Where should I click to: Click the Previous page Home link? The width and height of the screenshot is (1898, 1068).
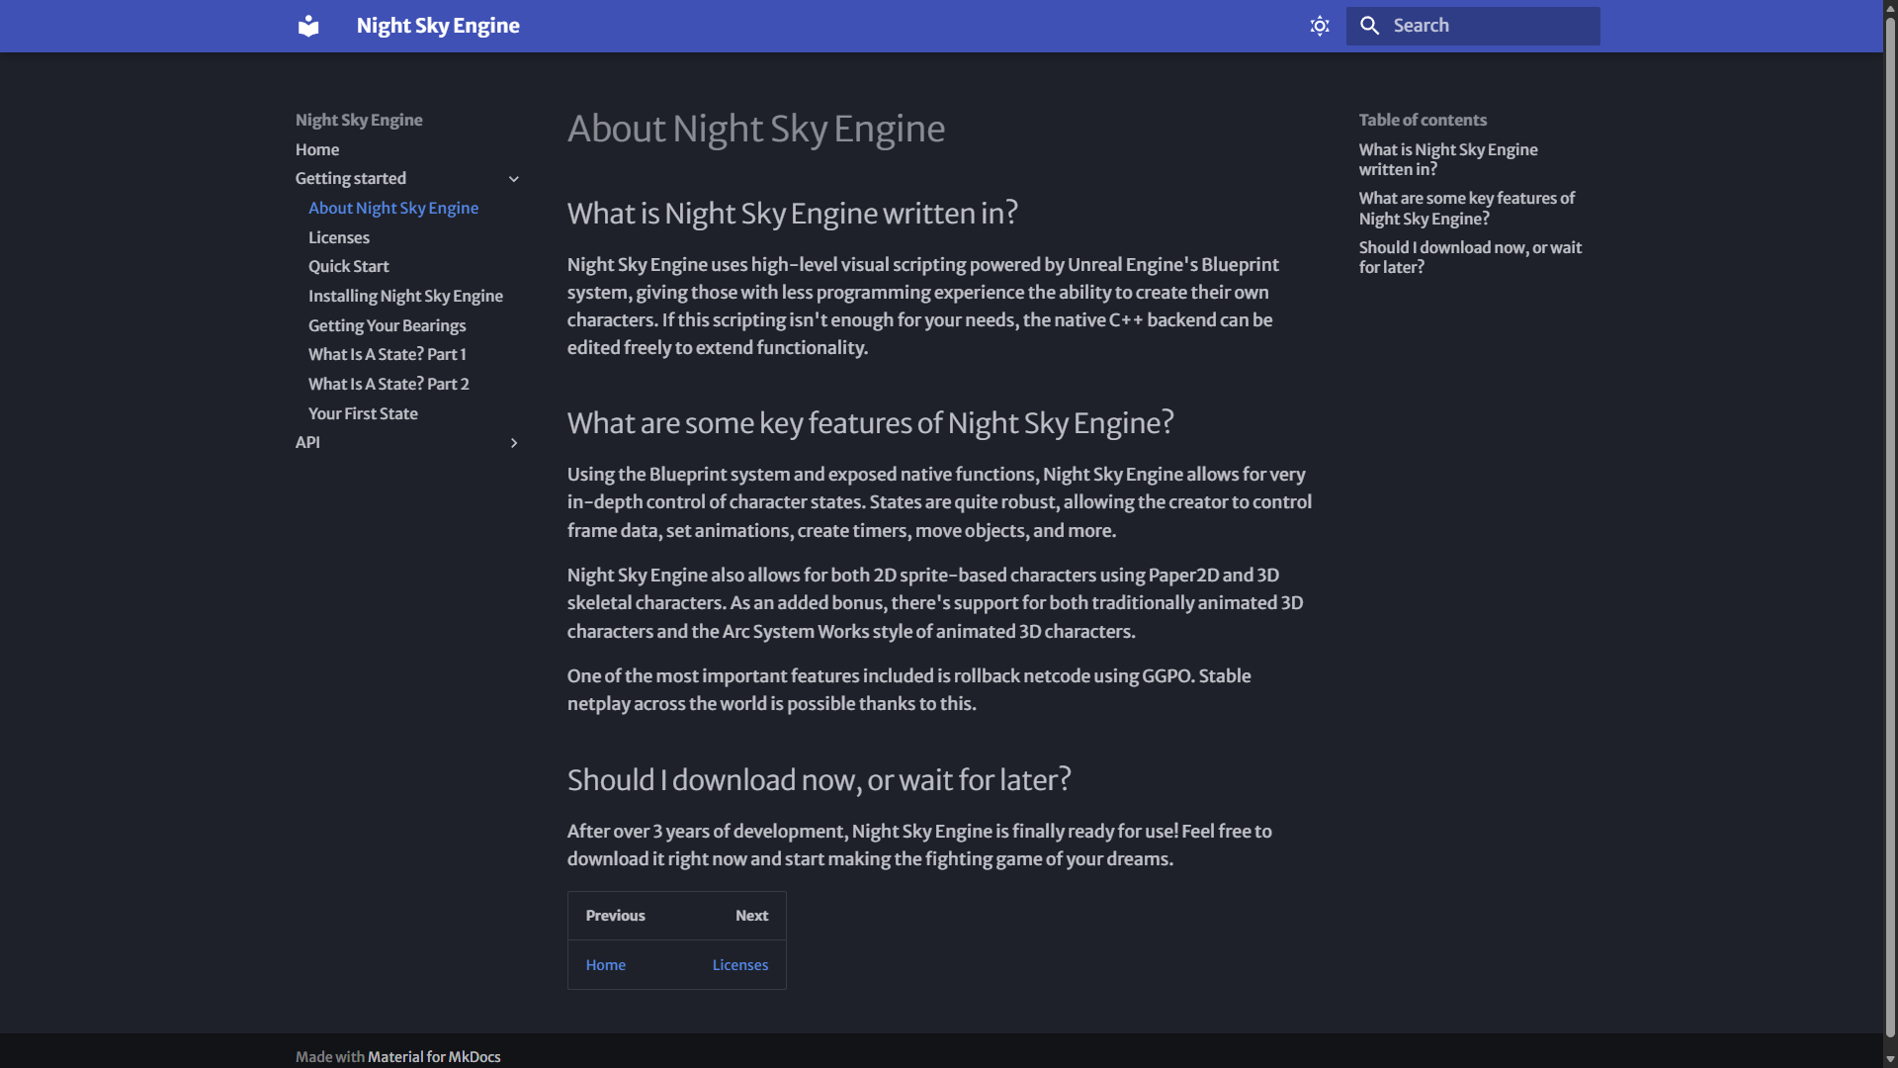(x=605, y=965)
